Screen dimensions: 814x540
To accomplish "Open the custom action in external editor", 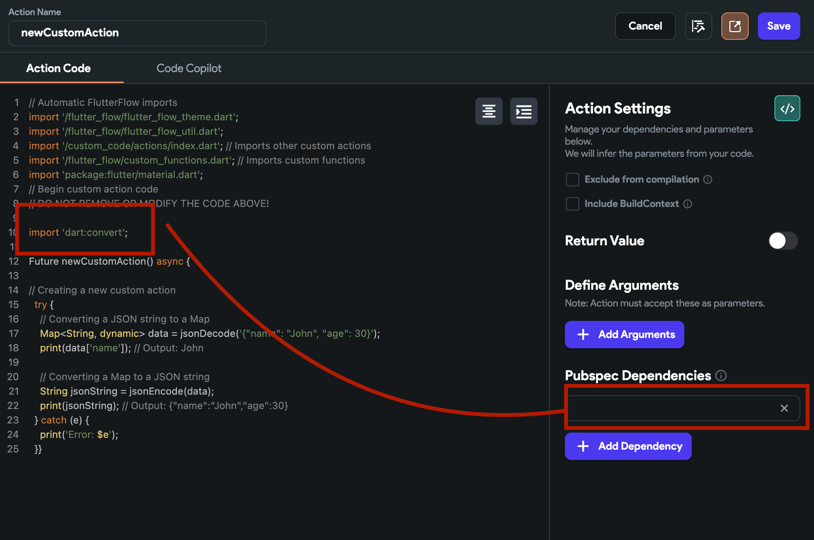I will click(735, 26).
